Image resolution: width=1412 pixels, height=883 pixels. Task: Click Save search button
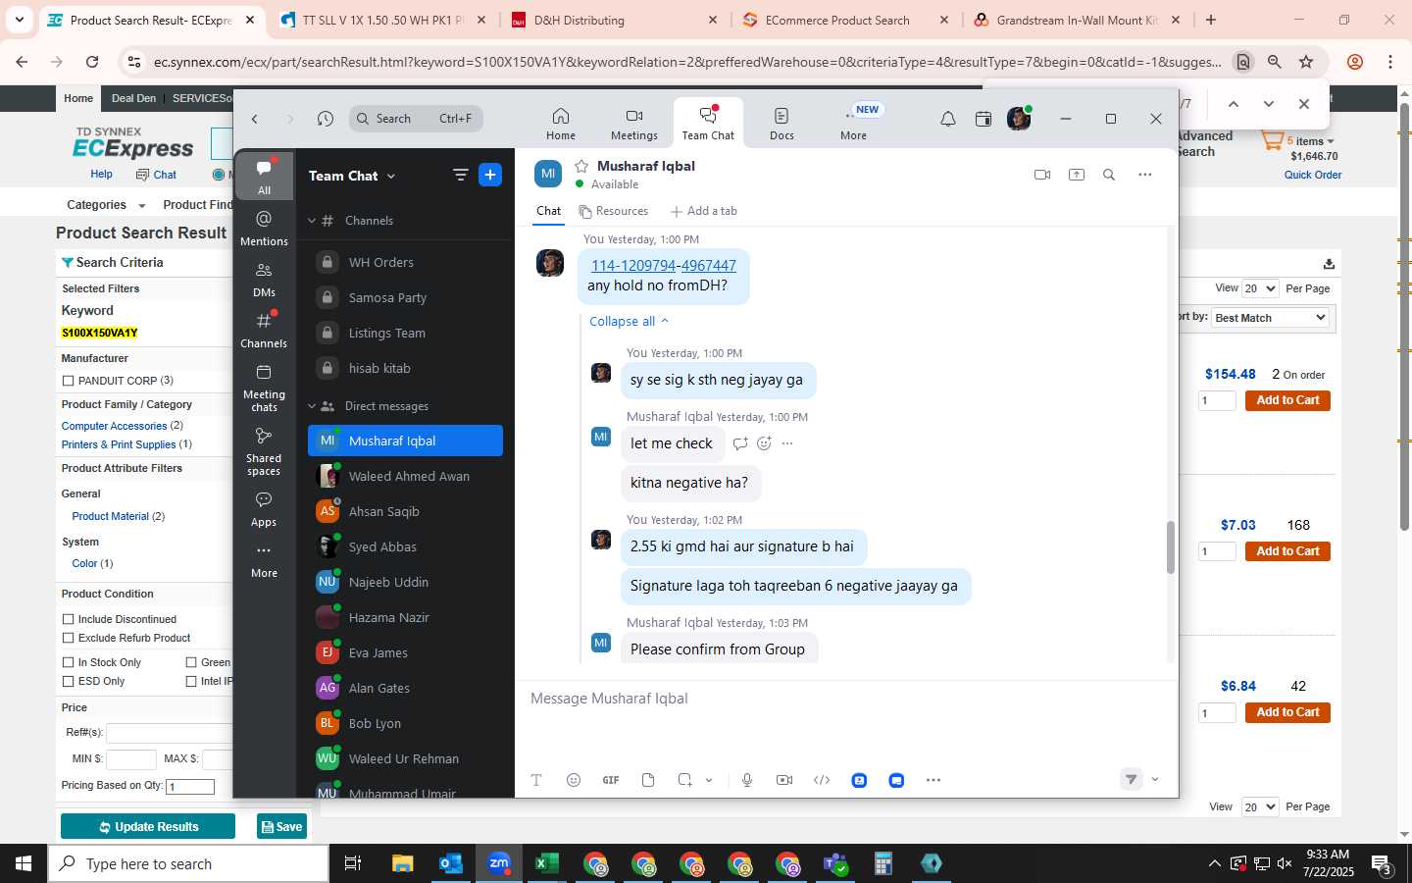click(281, 826)
